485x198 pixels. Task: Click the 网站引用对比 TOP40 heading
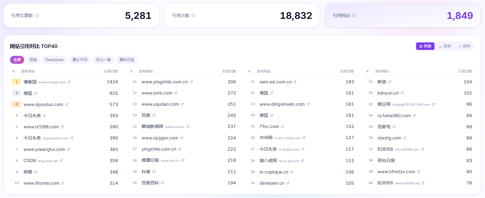pyautogui.click(x=34, y=46)
